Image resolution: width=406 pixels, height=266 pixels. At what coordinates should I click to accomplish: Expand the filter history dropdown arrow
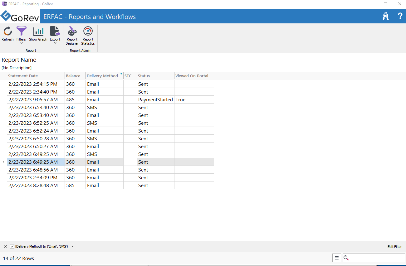(x=72, y=246)
